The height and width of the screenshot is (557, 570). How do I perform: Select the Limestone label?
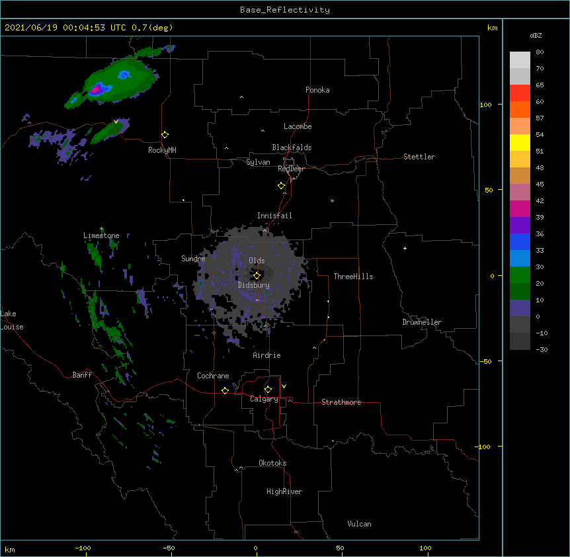(101, 236)
